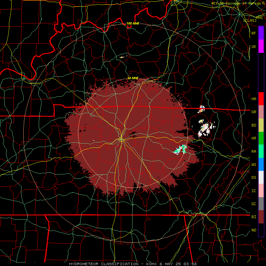Click the "RA" legend label

pos(254,152)
